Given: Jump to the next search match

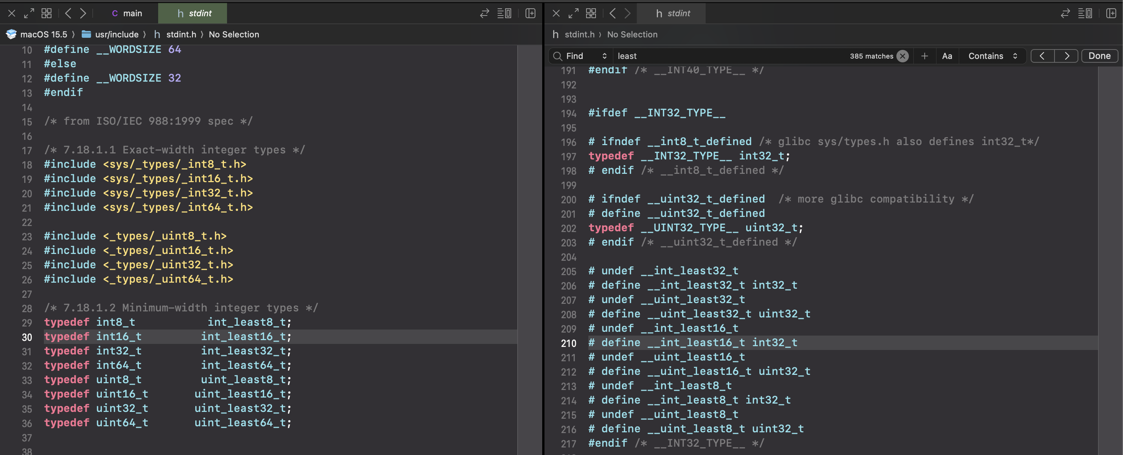Looking at the screenshot, I should coord(1066,56).
